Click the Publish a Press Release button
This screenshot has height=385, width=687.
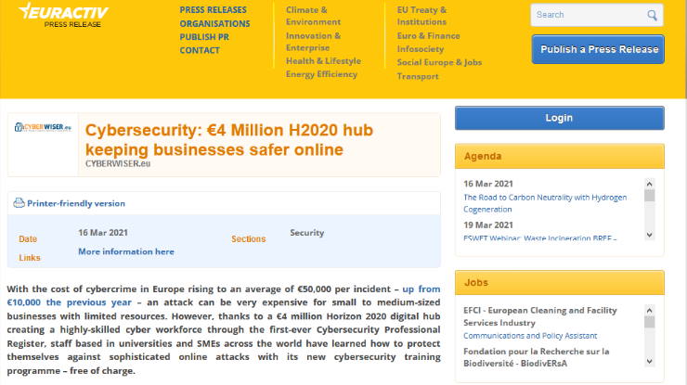tap(598, 49)
